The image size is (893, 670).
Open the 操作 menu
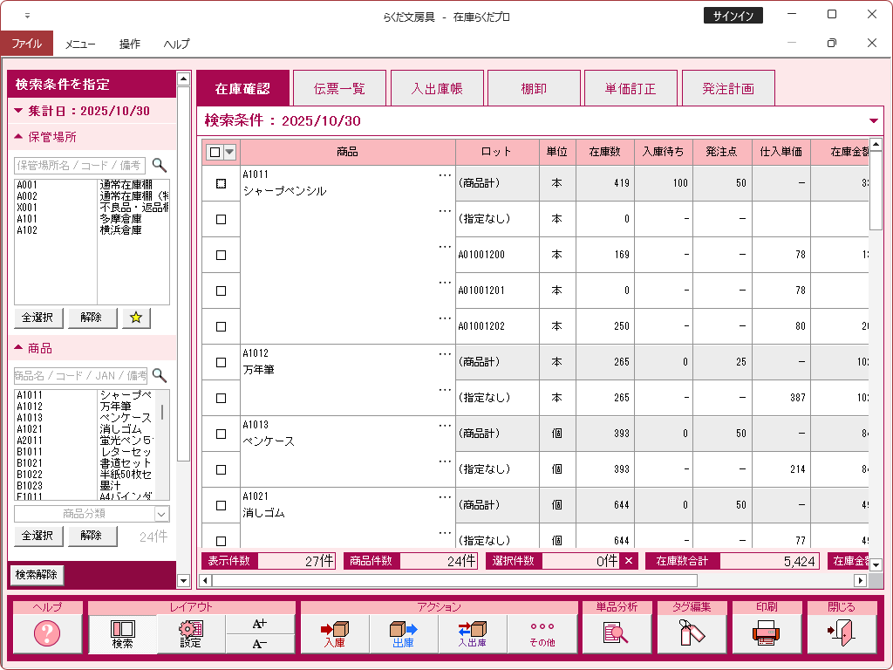[130, 44]
